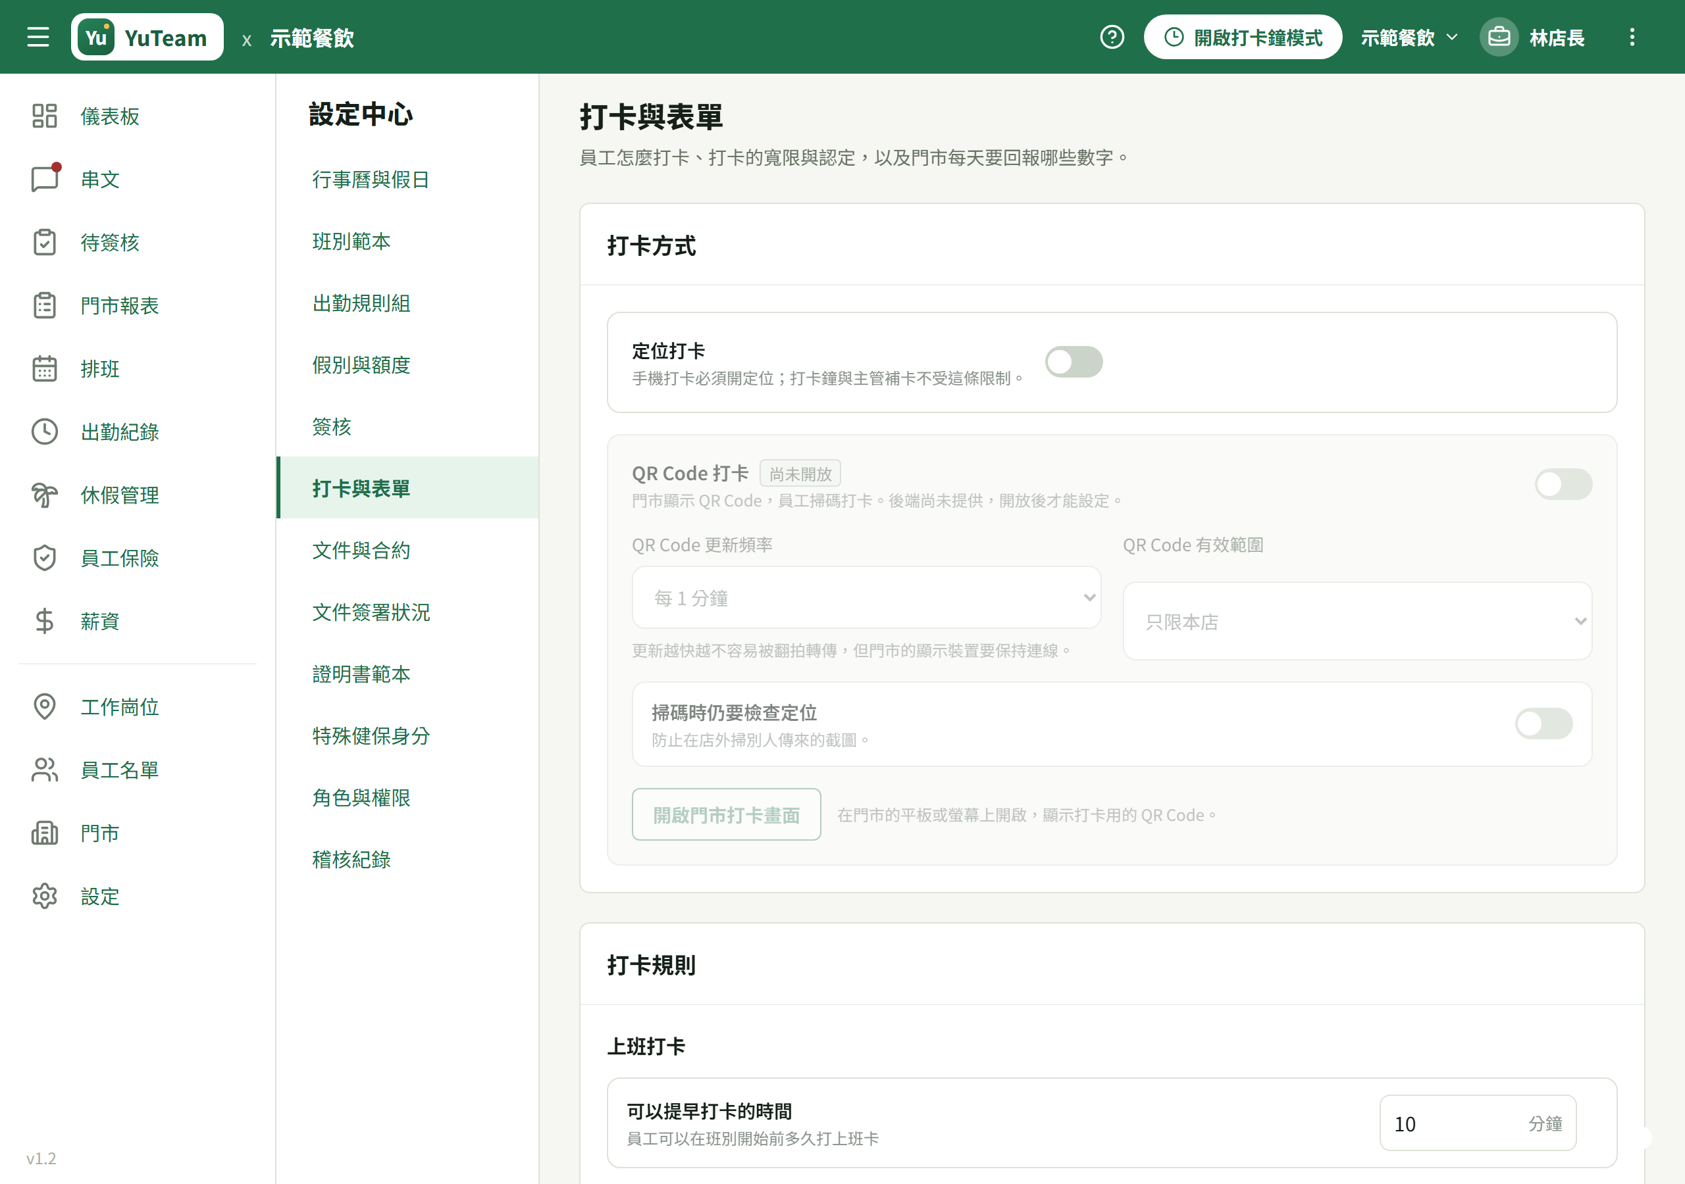
Task: Open 稽核紀錄 settings
Action: pos(407,859)
